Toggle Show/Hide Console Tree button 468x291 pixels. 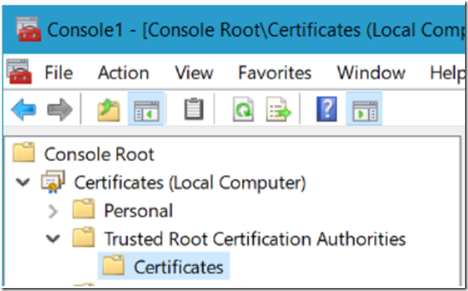(x=146, y=109)
